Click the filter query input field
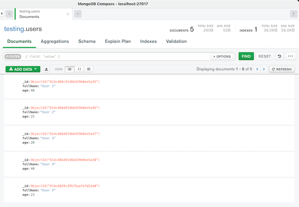Viewport: 299px width, 207px height. [x=116, y=56]
